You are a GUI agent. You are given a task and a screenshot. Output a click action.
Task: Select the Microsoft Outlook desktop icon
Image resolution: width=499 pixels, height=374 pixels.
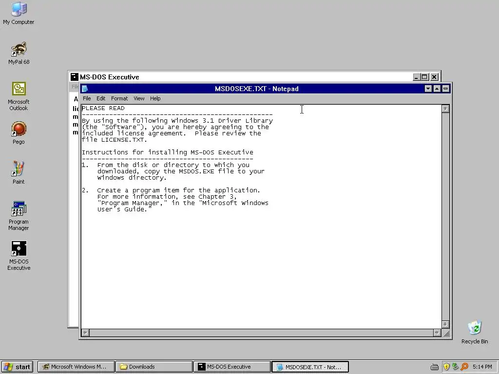click(19, 96)
